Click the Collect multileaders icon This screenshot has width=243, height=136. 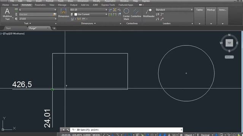158,19
